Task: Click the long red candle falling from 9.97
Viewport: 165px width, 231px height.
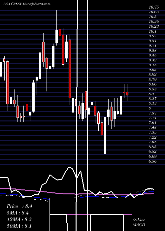Action: coord(70,69)
